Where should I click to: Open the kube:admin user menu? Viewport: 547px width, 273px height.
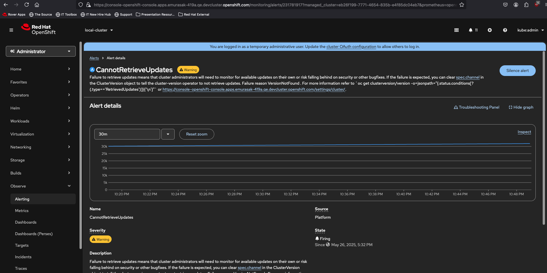[x=530, y=30]
